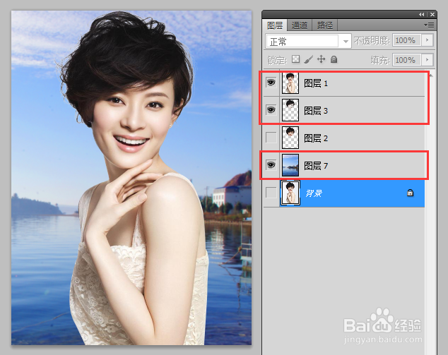This screenshot has width=448, height=355.
Task: Open the 填充 slider arrow
Action: coord(428,60)
